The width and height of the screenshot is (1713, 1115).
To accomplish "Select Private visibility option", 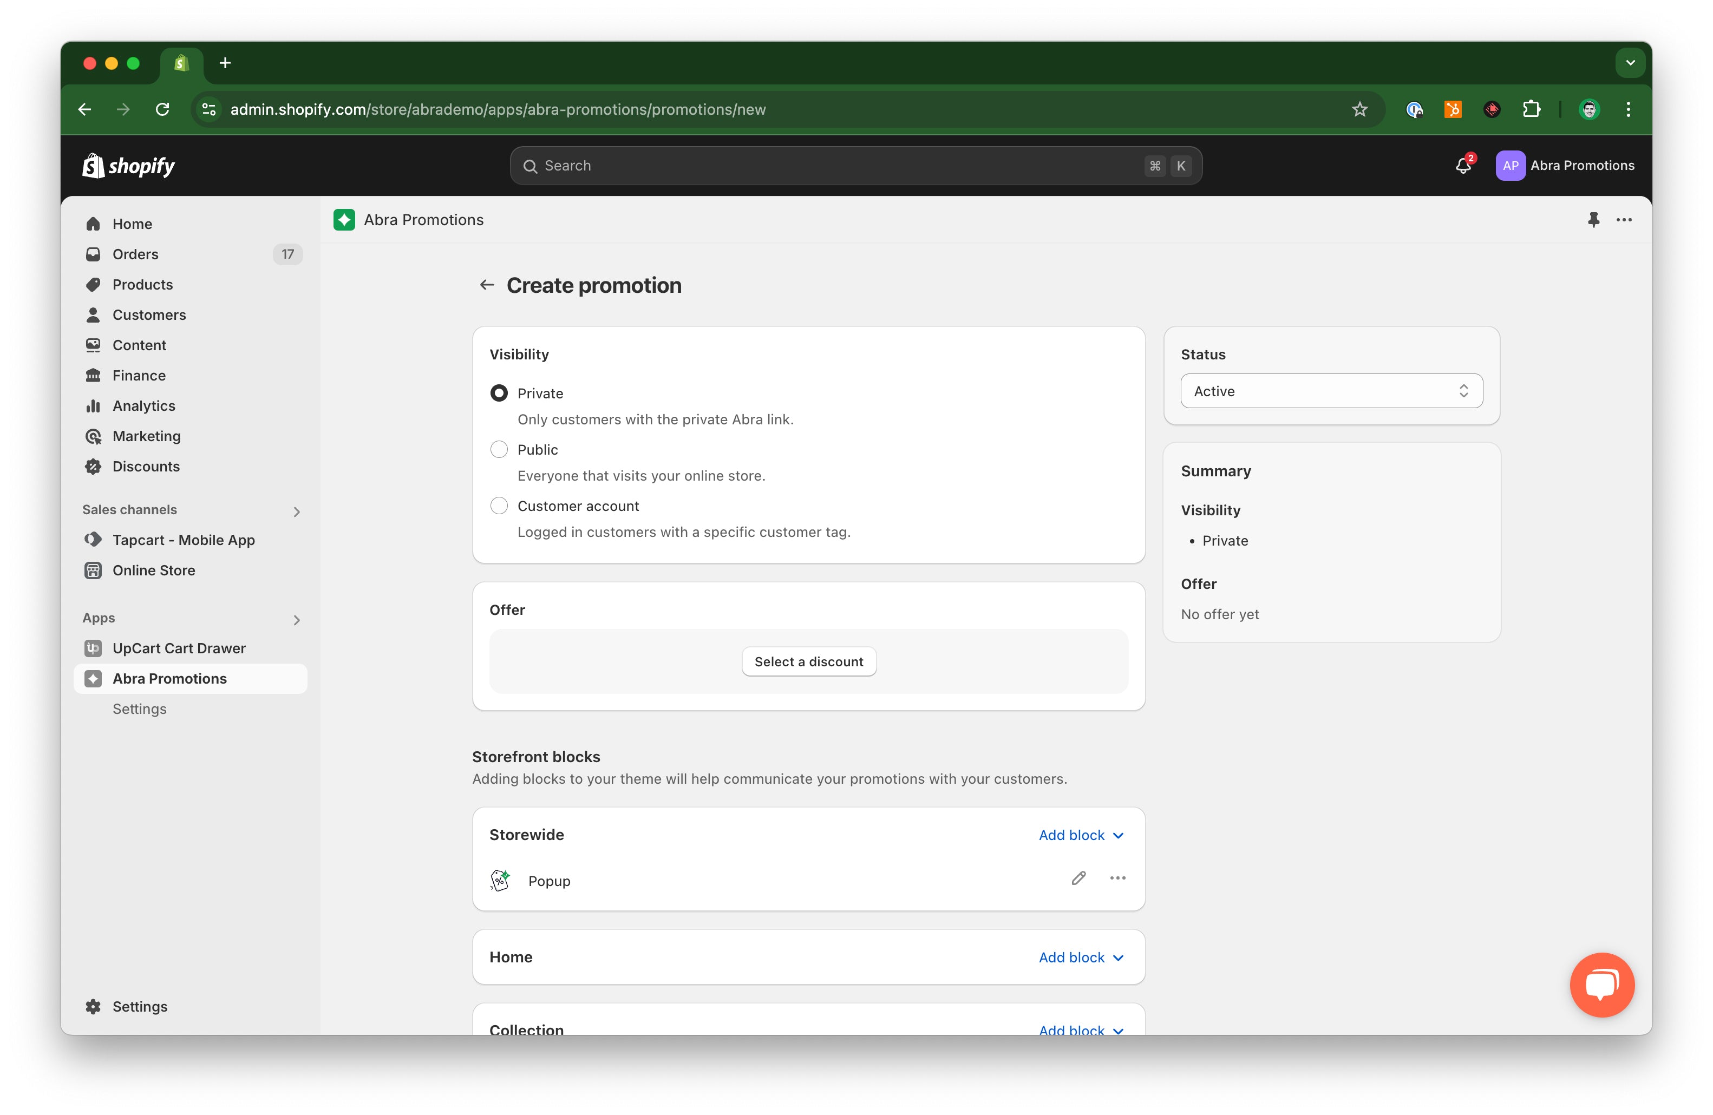I will pyautogui.click(x=499, y=393).
